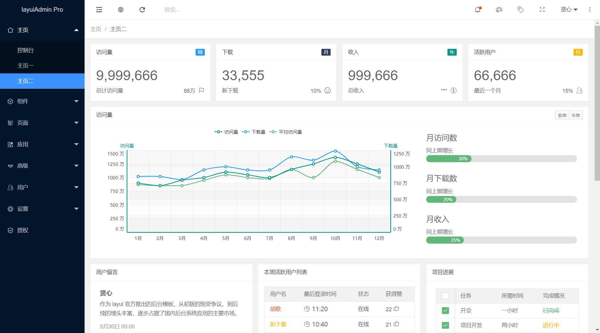Open the notification bell
600x333 pixels.
coord(478,10)
